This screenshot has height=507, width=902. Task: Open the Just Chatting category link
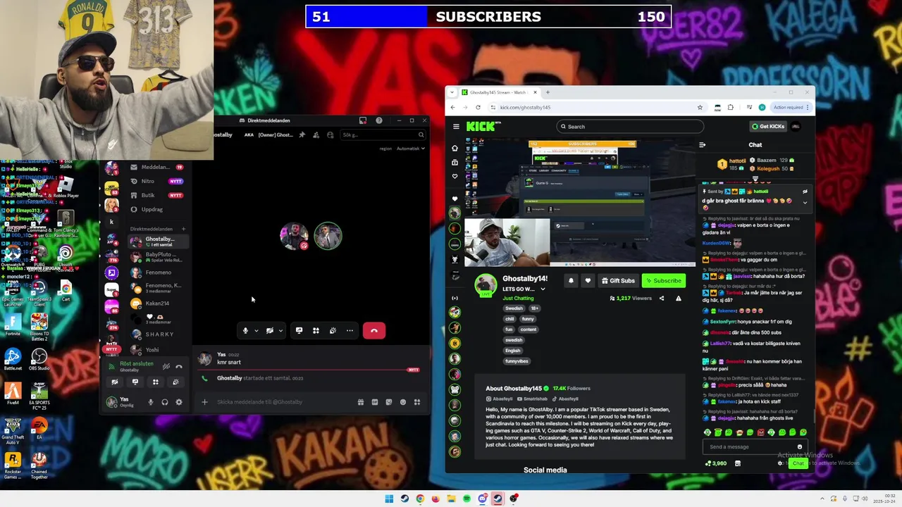[518, 299]
